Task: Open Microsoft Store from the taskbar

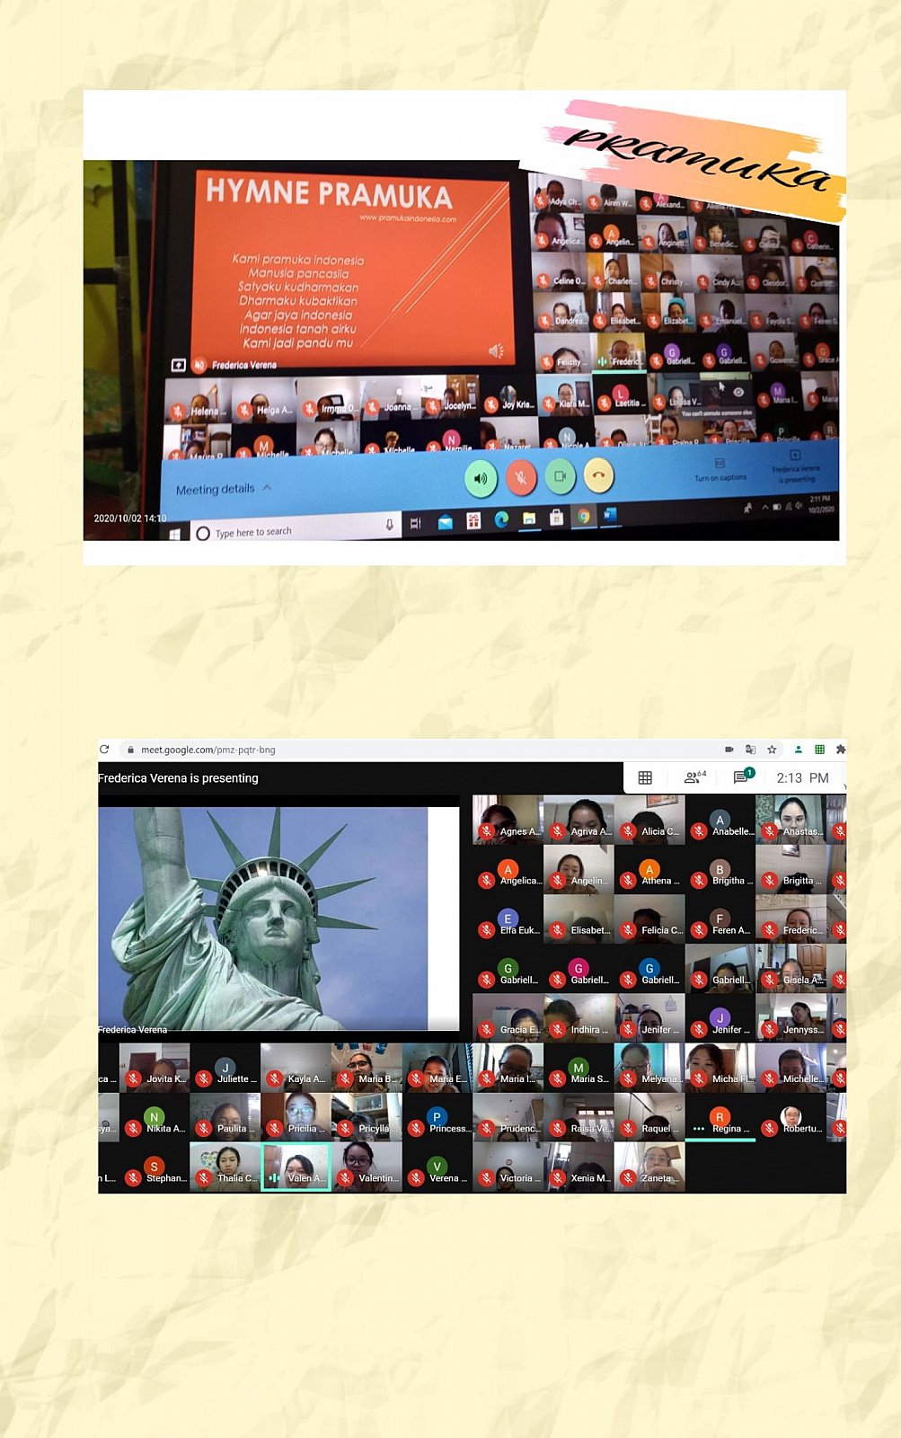Action: [x=556, y=517]
